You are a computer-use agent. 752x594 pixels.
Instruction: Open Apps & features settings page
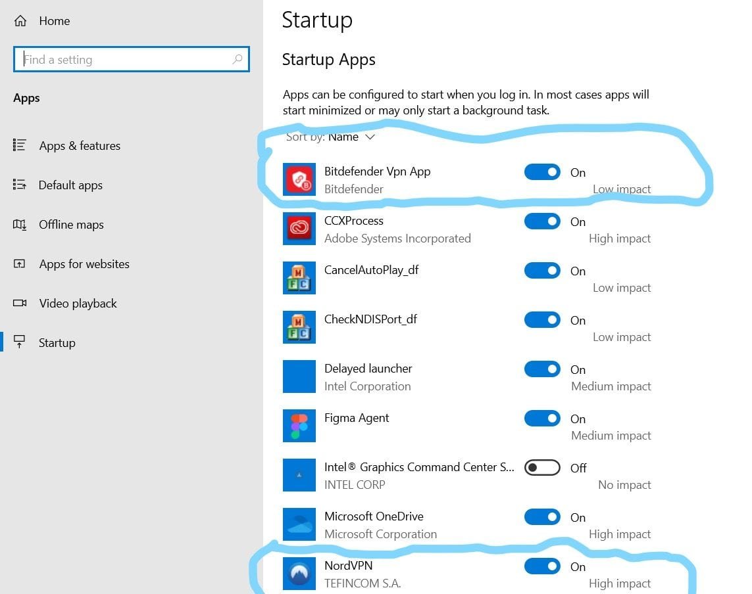click(79, 146)
